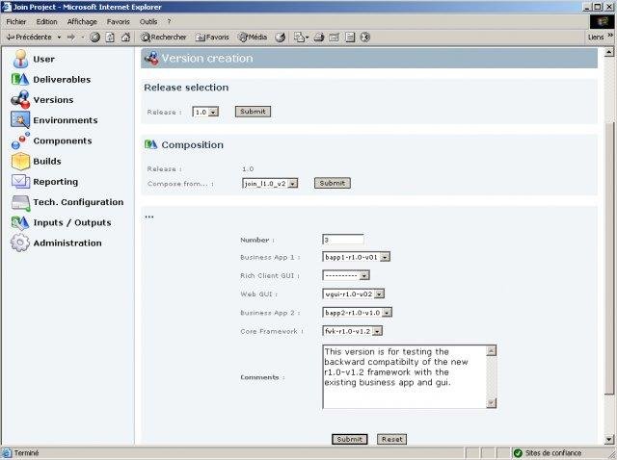Open the Core Framework dropdown
The width and height of the screenshot is (617, 460).
353,331
